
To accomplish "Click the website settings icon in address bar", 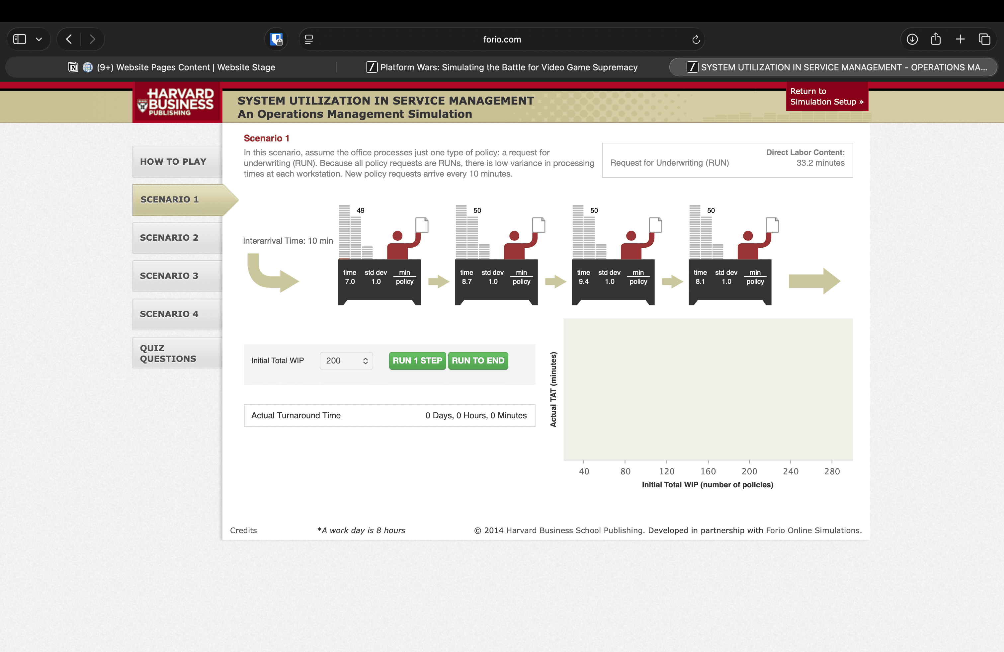I will 309,39.
